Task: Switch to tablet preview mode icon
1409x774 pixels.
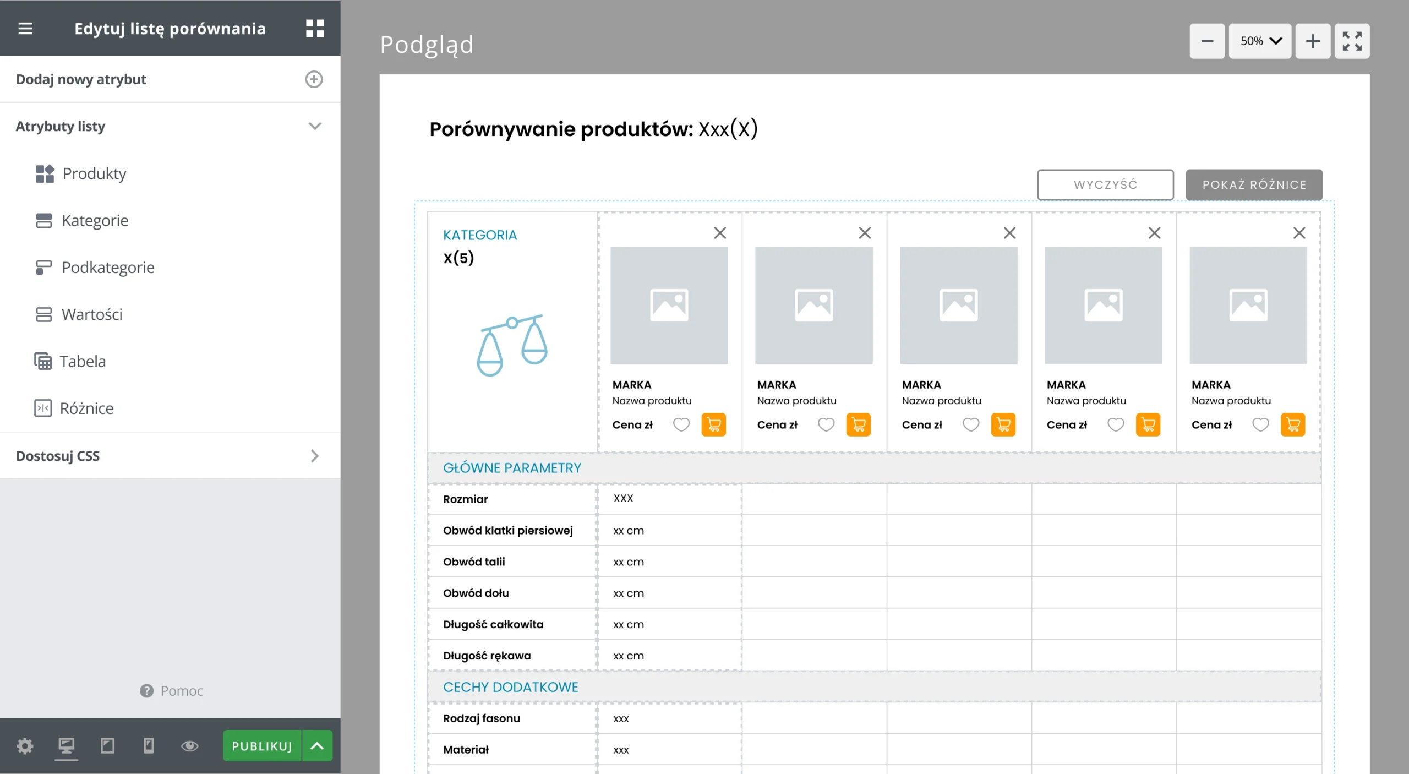Action: 107,746
